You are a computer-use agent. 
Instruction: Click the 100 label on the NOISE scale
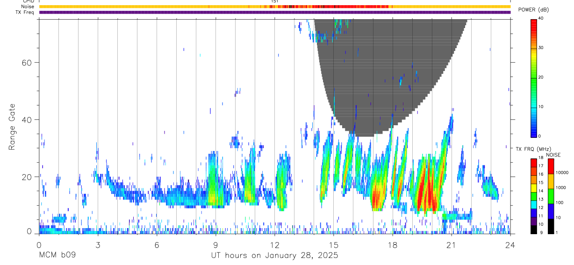coord(559,202)
